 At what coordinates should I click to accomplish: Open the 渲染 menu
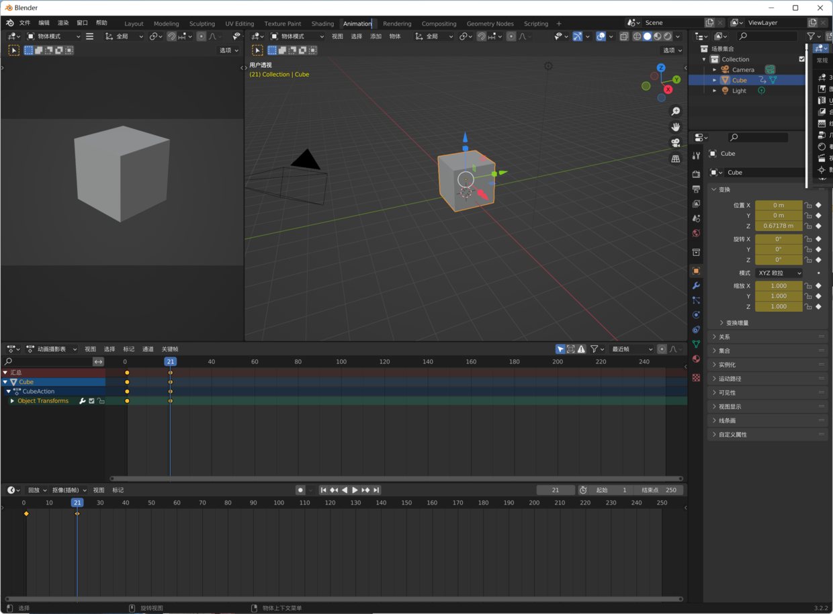(x=63, y=22)
